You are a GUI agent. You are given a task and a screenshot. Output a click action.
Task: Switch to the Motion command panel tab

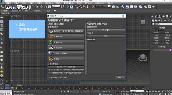click(163, 16)
